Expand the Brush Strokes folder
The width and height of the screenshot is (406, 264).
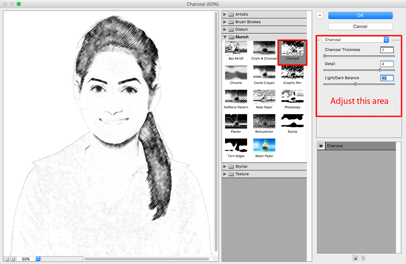[225, 22]
